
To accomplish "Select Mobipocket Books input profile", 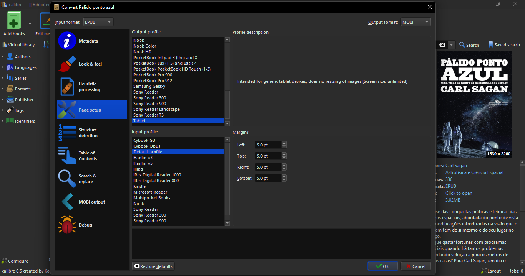I will click(178, 198).
